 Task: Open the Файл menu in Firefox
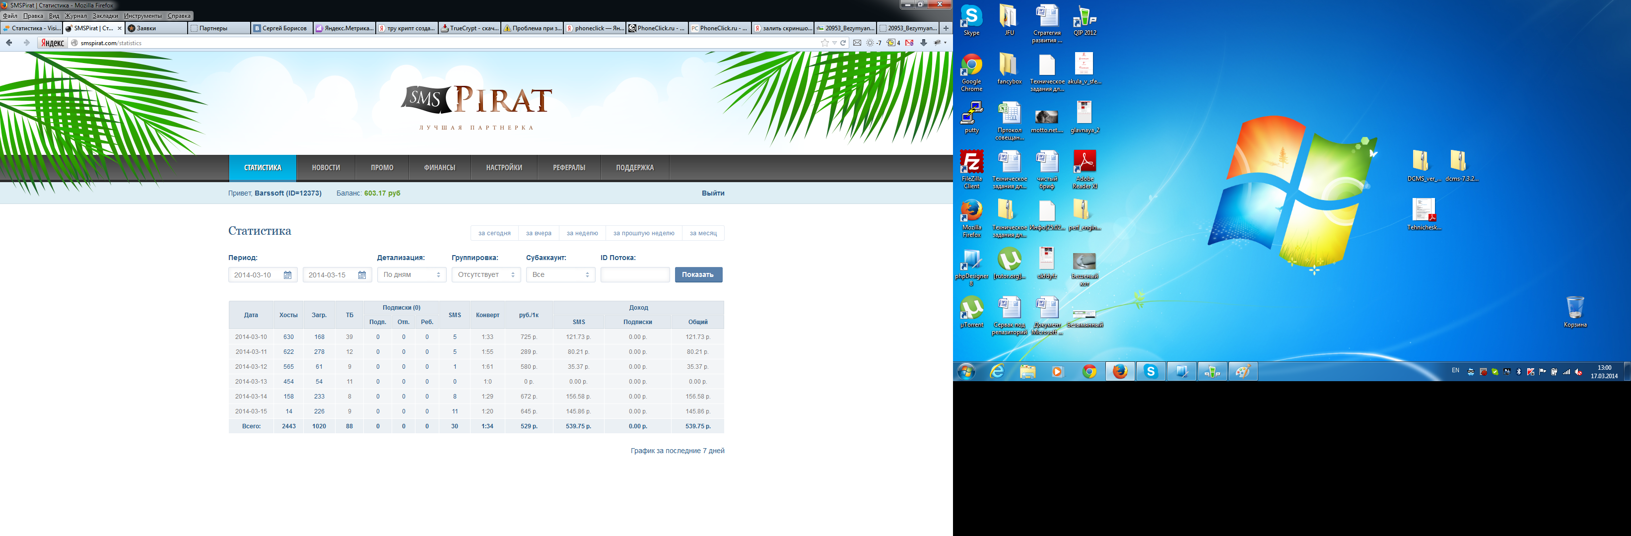coord(10,16)
